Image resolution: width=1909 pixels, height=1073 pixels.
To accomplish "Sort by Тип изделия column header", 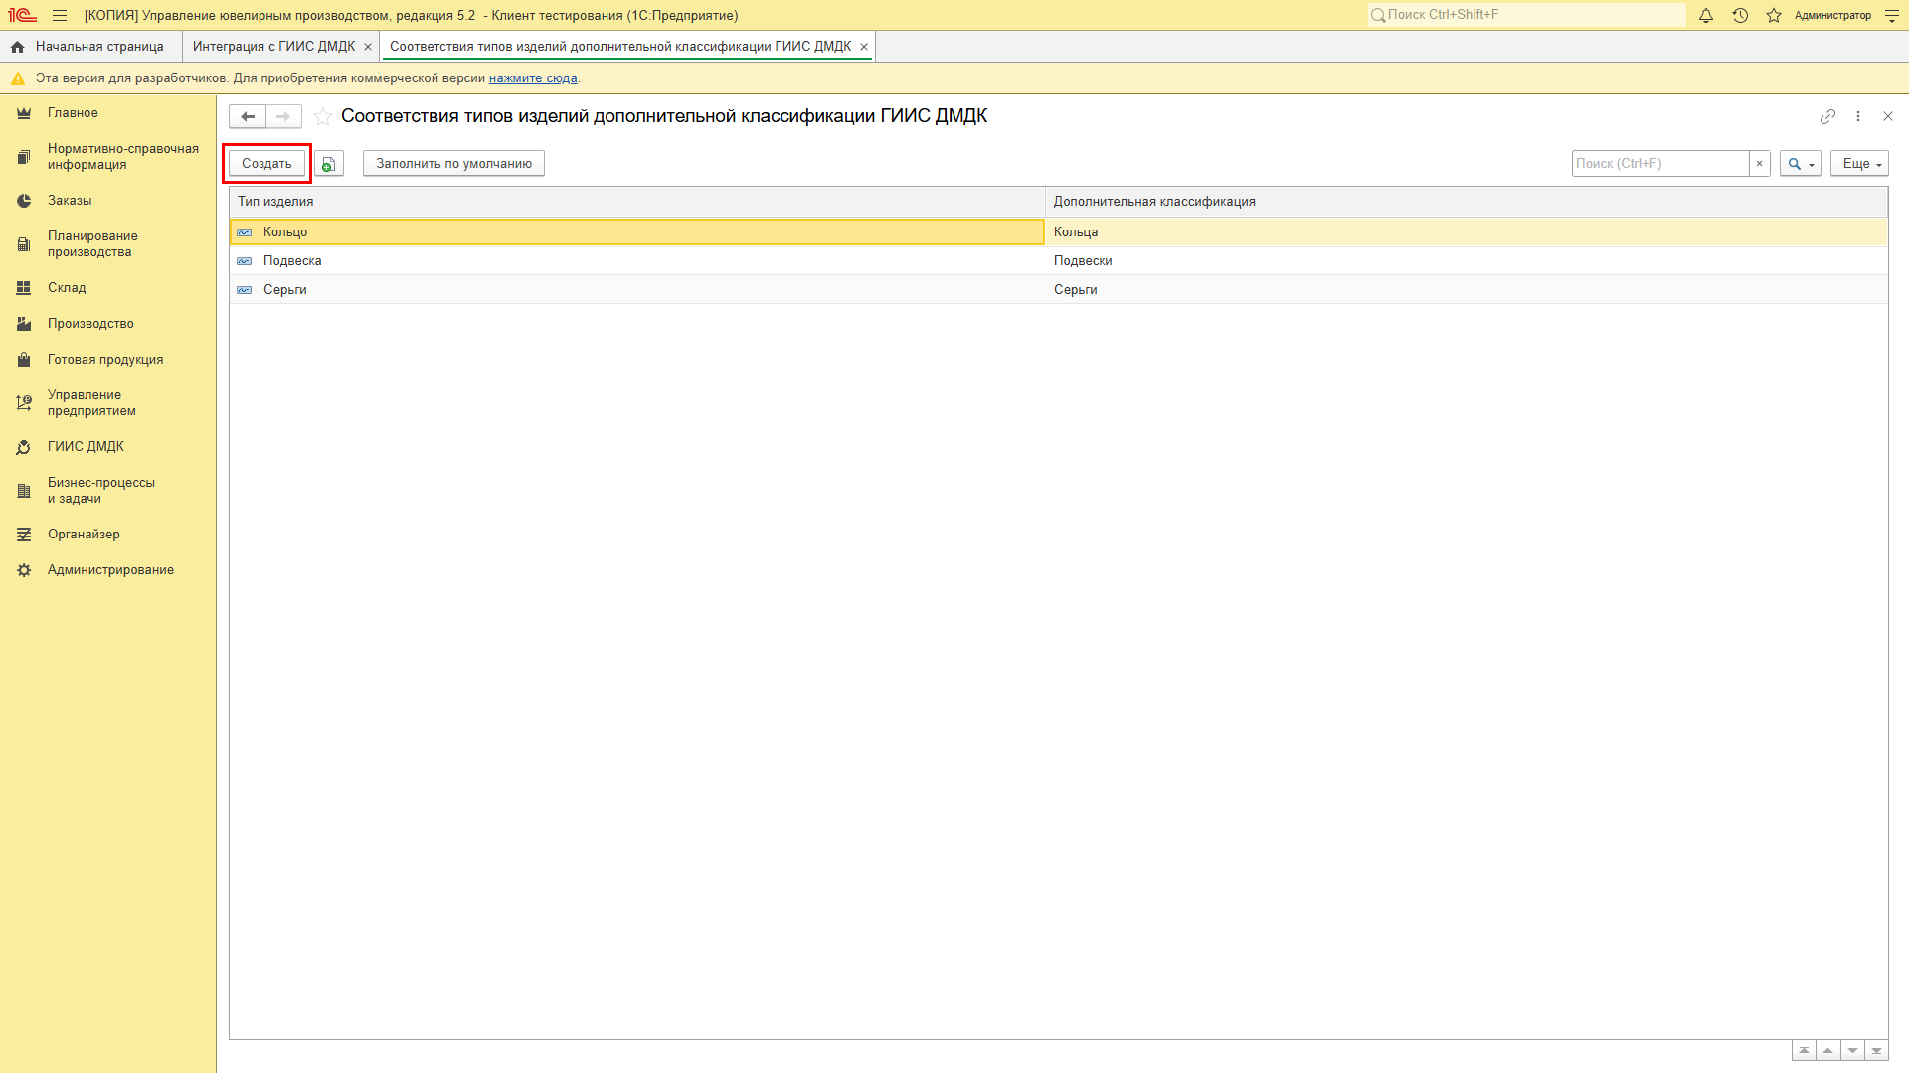I will tap(636, 202).
